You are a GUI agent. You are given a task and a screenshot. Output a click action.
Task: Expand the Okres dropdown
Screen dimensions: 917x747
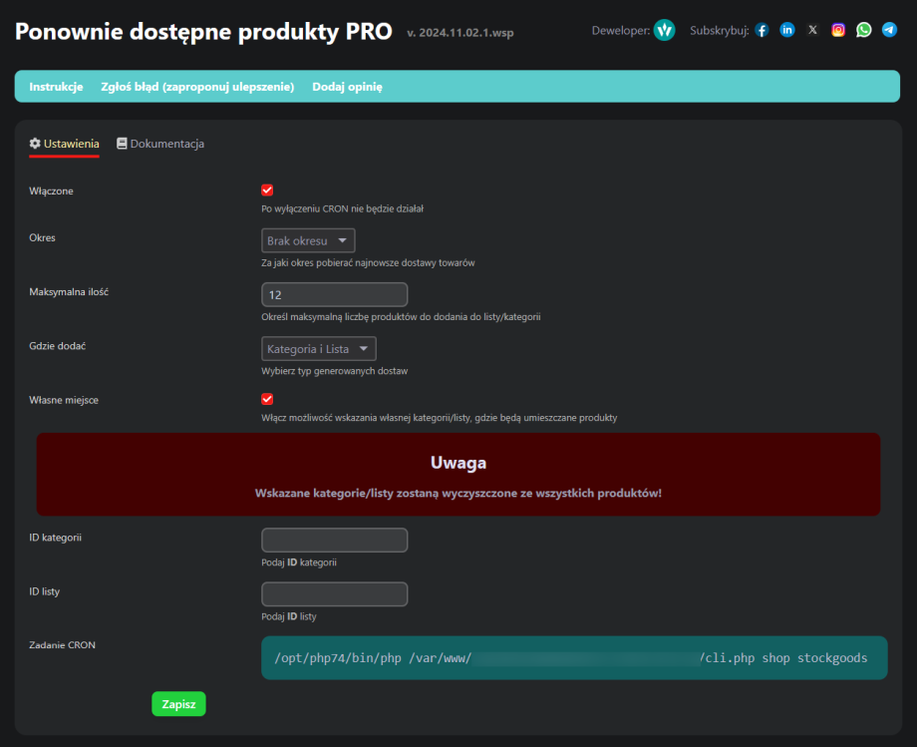pyautogui.click(x=308, y=240)
